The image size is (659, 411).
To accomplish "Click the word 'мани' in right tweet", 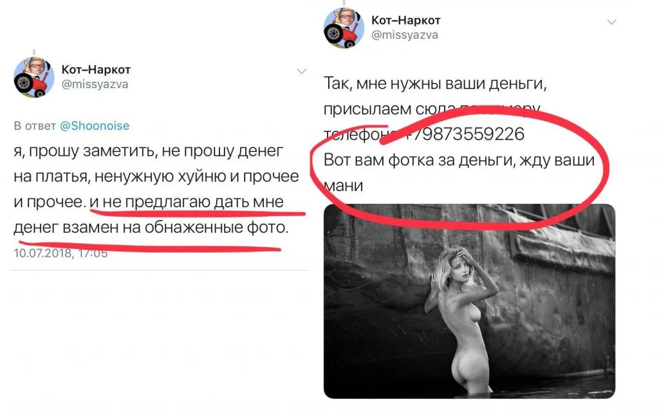I will [x=344, y=185].
